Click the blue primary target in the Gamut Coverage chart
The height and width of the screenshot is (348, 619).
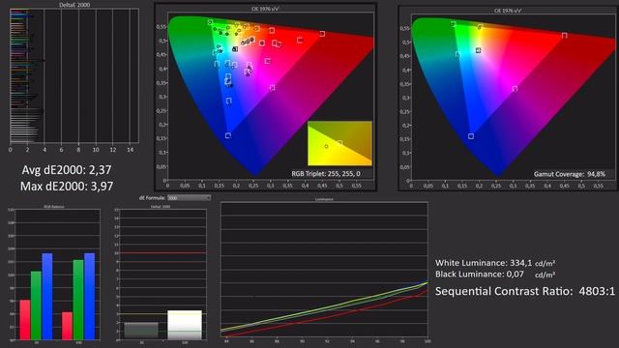471,136
